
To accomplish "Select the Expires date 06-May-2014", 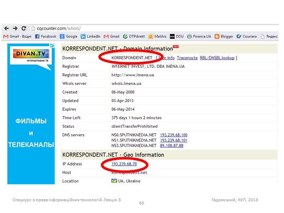I will coord(123,109).
